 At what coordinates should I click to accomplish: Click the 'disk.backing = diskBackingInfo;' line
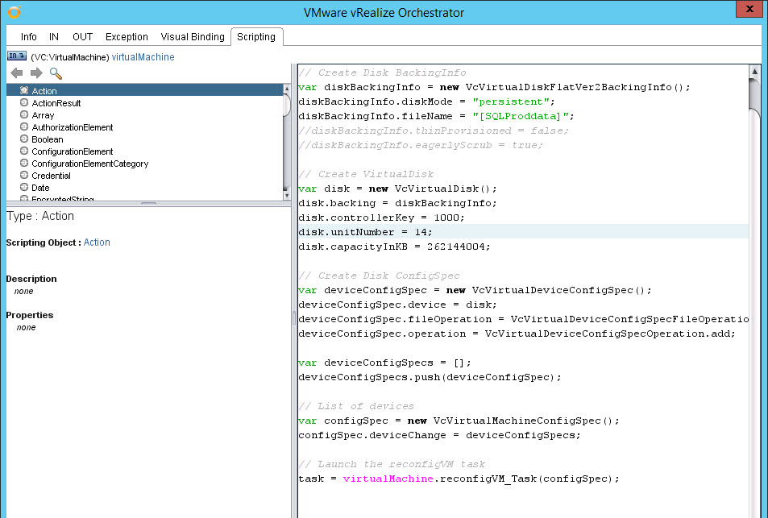[x=398, y=203]
